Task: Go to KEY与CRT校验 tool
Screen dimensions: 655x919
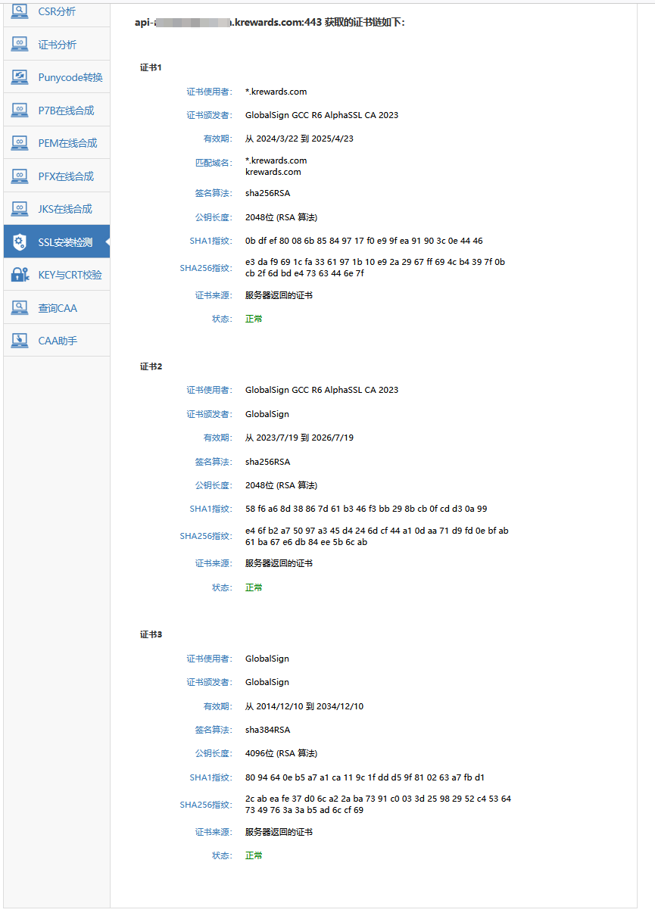Action: [57, 275]
